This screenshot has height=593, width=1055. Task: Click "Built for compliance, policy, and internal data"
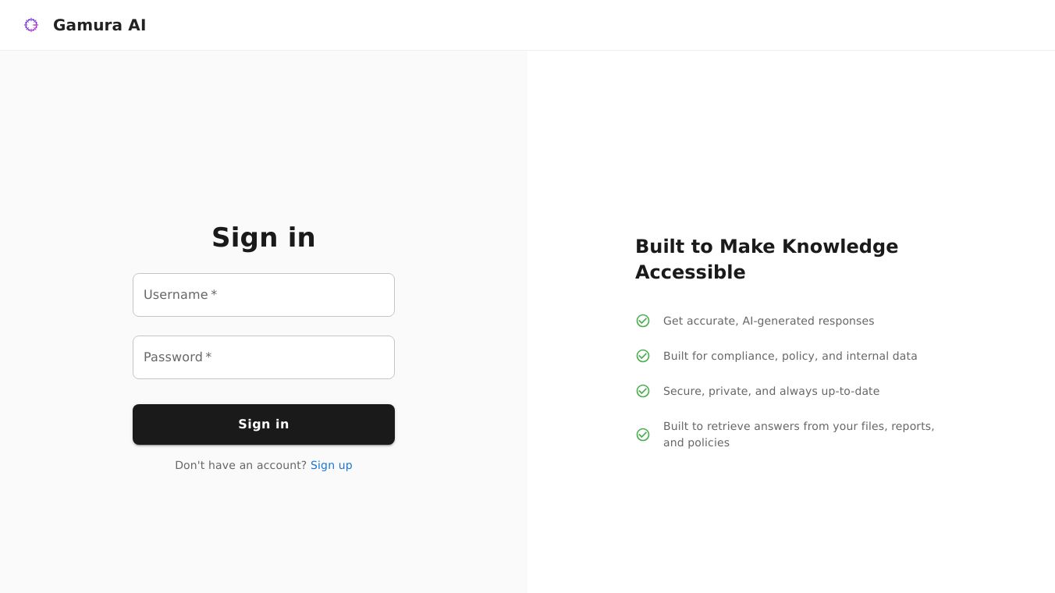pyautogui.click(x=790, y=356)
